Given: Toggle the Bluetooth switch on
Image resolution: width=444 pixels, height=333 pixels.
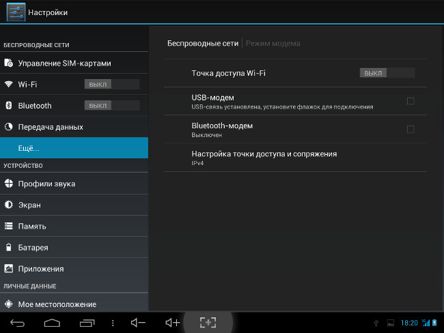Looking at the screenshot, I should click(x=112, y=106).
